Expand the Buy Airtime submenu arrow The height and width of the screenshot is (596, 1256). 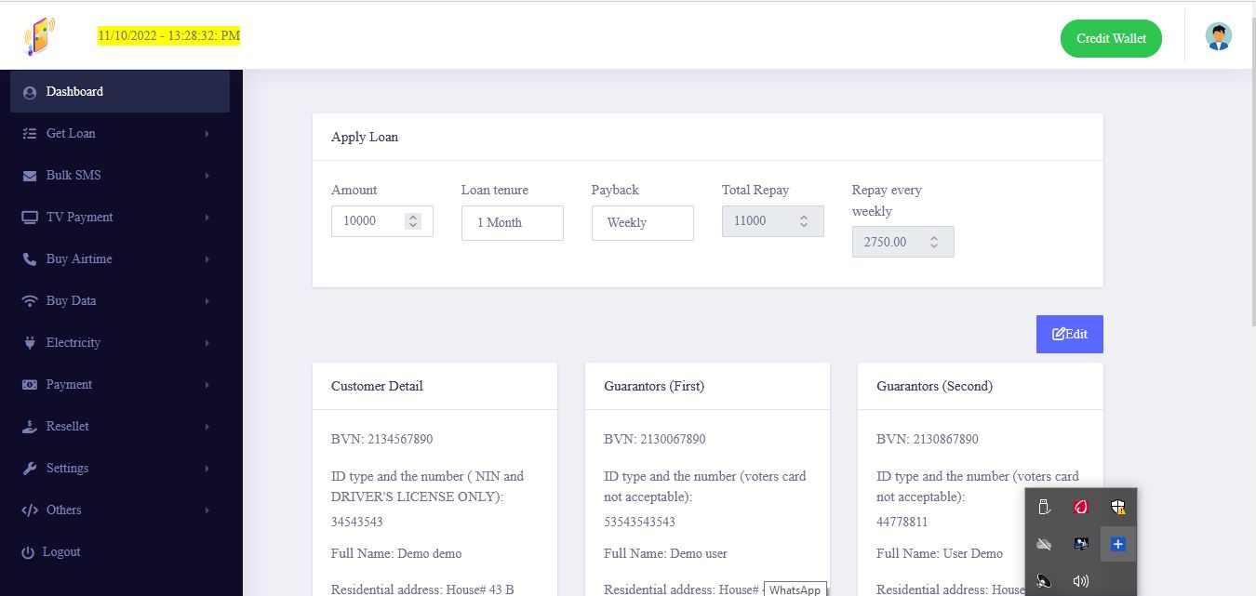(x=207, y=259)
